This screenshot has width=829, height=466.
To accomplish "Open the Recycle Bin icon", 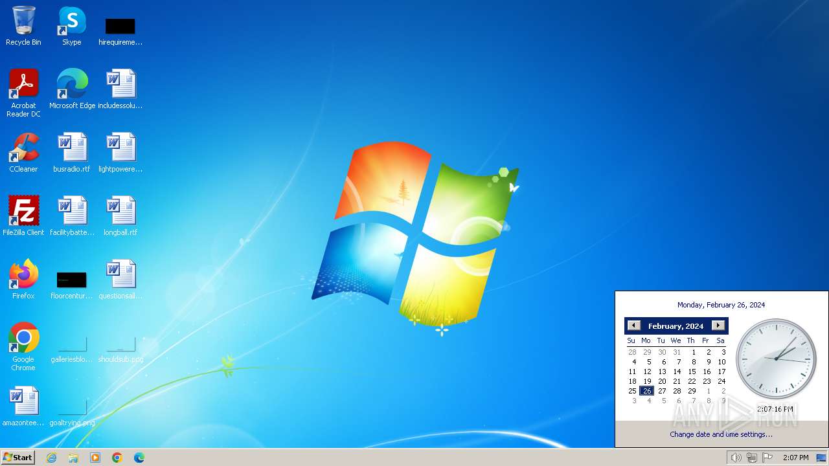I will (x=23, y=26).
